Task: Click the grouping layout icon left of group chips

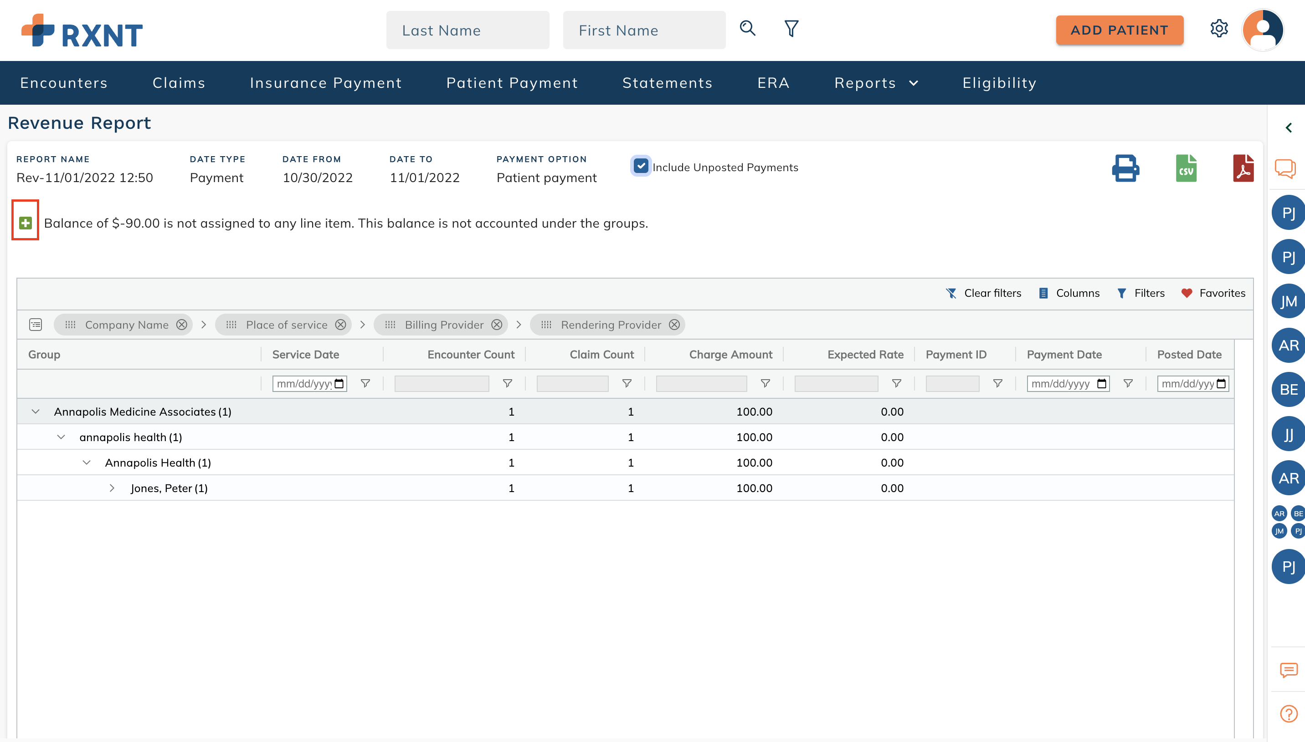Action: click(x=35, y=324)
